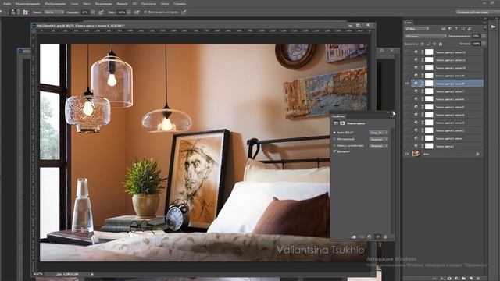Select the Файл 3DLUT radio button
This screenshot has height=281, width=500.
point(334,133)
